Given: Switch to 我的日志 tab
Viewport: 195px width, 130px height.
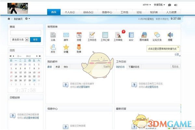Looking at the screenshot, I should (x=120, y=67).
